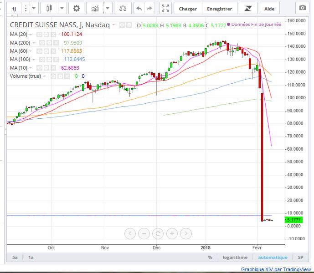Expand MA (60) legend dropdown arrow
The height and width of the screenshot is (273, 314).
pyautogui.click(x=31, y=51)
